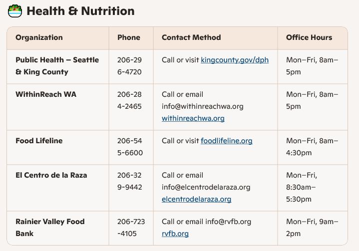Visit the foodlifeline.org link
Viewport: 359px width, 251px height.
pos(226,141)
